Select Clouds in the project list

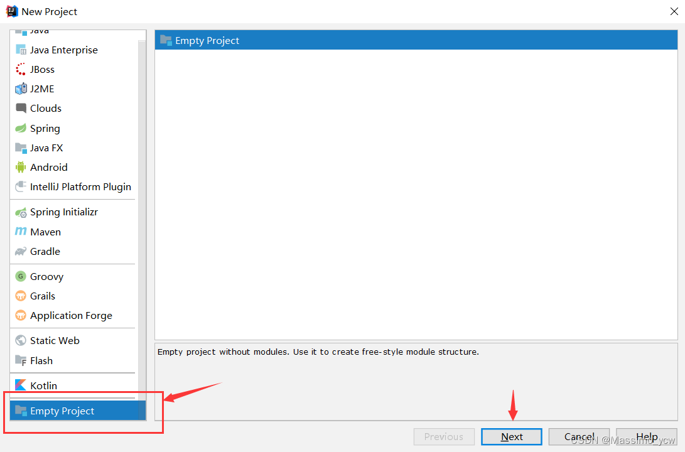pos(73,108)
